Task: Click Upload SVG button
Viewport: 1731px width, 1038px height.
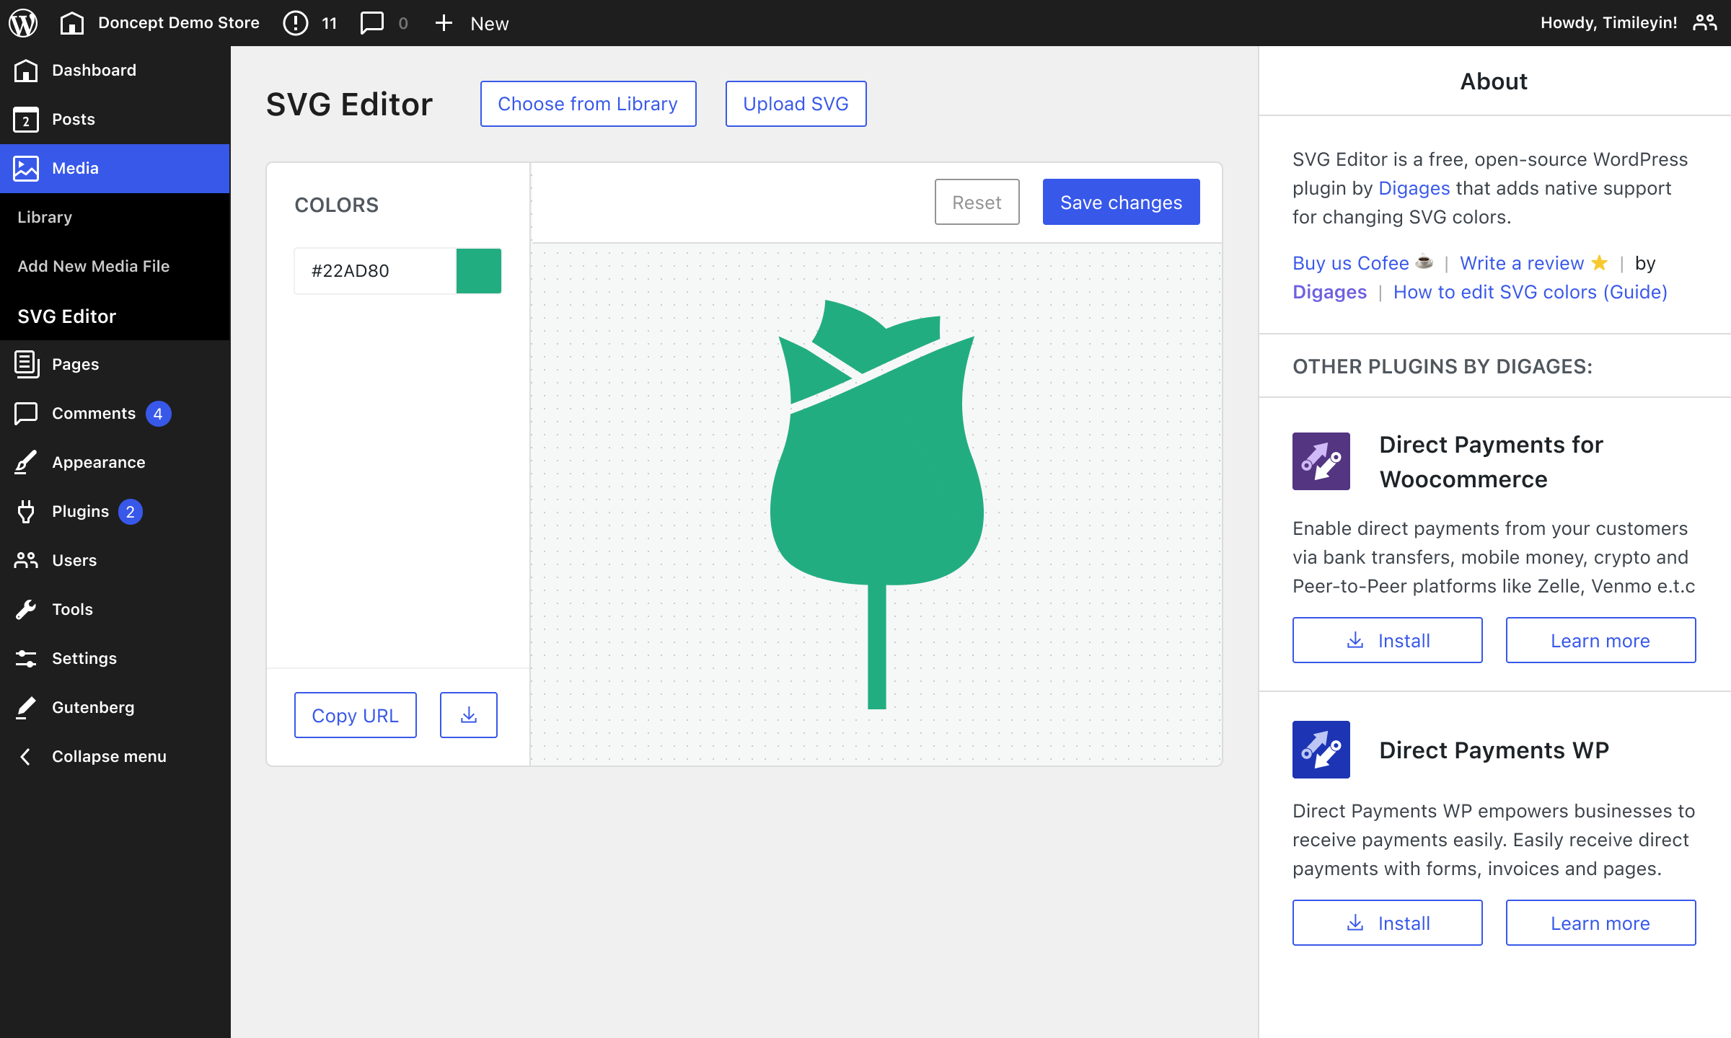Action: 796,104
